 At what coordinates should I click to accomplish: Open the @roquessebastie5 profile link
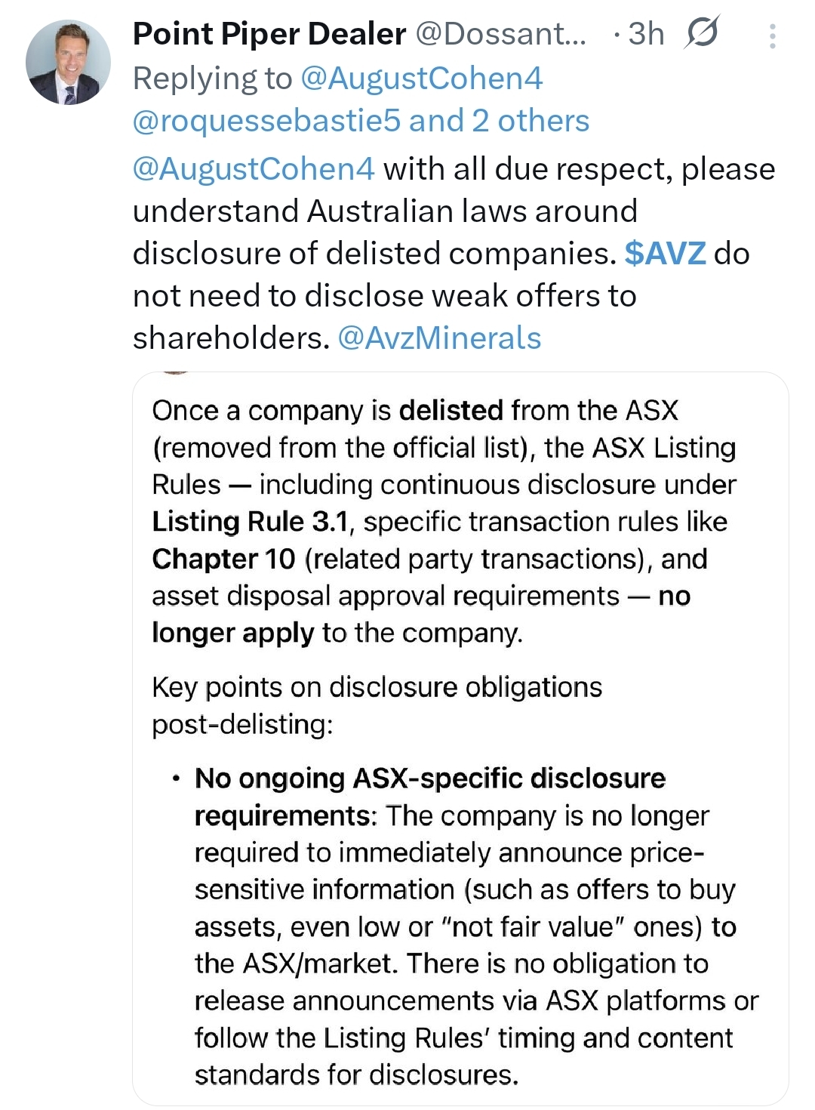266,121
